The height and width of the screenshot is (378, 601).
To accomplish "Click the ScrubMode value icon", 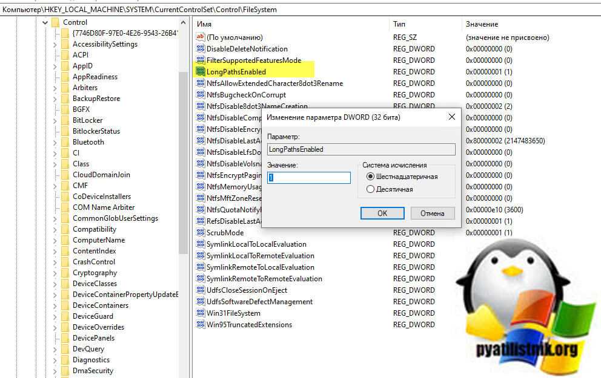I will click(x=201, y=233).
